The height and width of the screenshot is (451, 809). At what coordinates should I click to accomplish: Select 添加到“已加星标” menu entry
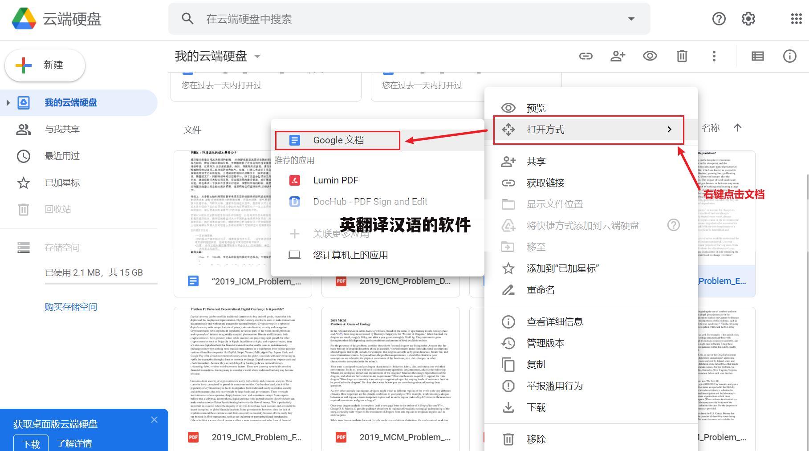tap(591, 268)
